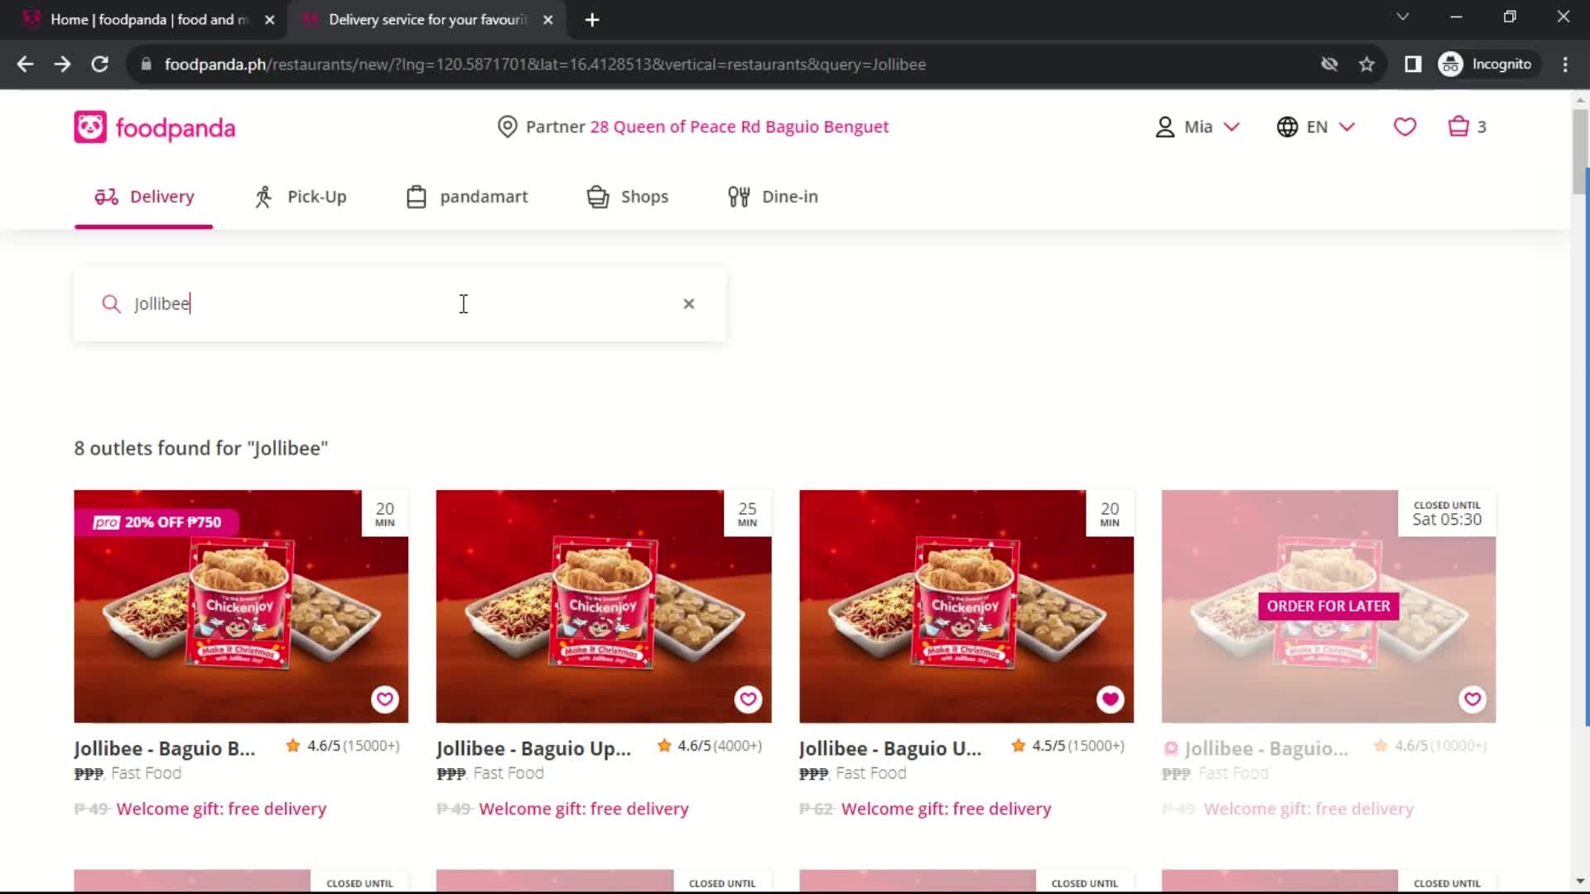This screenshot has height=894, width=1590.
Task: Click the location pin icon beside address
Action: click(507, 127)
